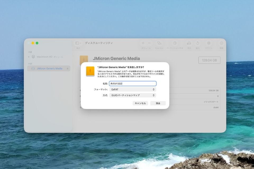The width and height of the screenshot is (254, 169).
Task: Click the drive icon beside JMicron in the sidebar
Action: (33, 68)
